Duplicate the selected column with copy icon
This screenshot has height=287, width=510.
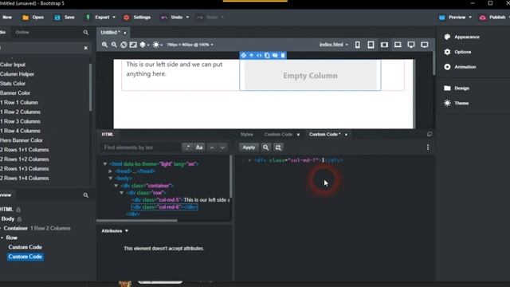267,56
